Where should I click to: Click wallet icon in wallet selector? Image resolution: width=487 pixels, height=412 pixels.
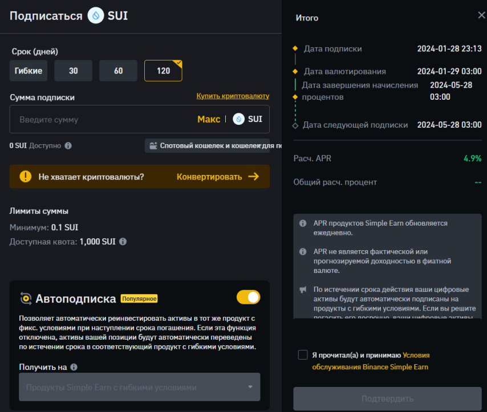coord(153,146)
